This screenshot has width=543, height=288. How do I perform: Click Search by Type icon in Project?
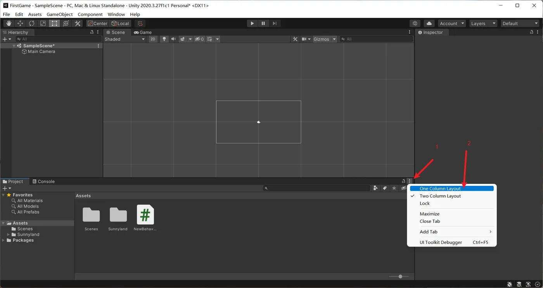coord(375,188)
